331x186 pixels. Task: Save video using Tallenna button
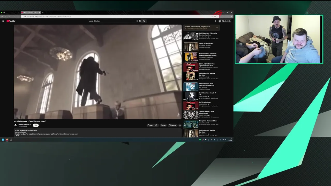click(x=172, y=125)
